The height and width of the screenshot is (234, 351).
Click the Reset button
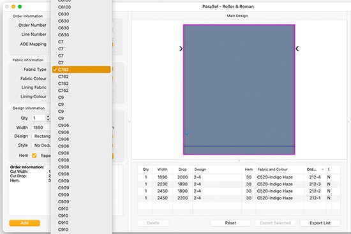(x=230, y=223)
